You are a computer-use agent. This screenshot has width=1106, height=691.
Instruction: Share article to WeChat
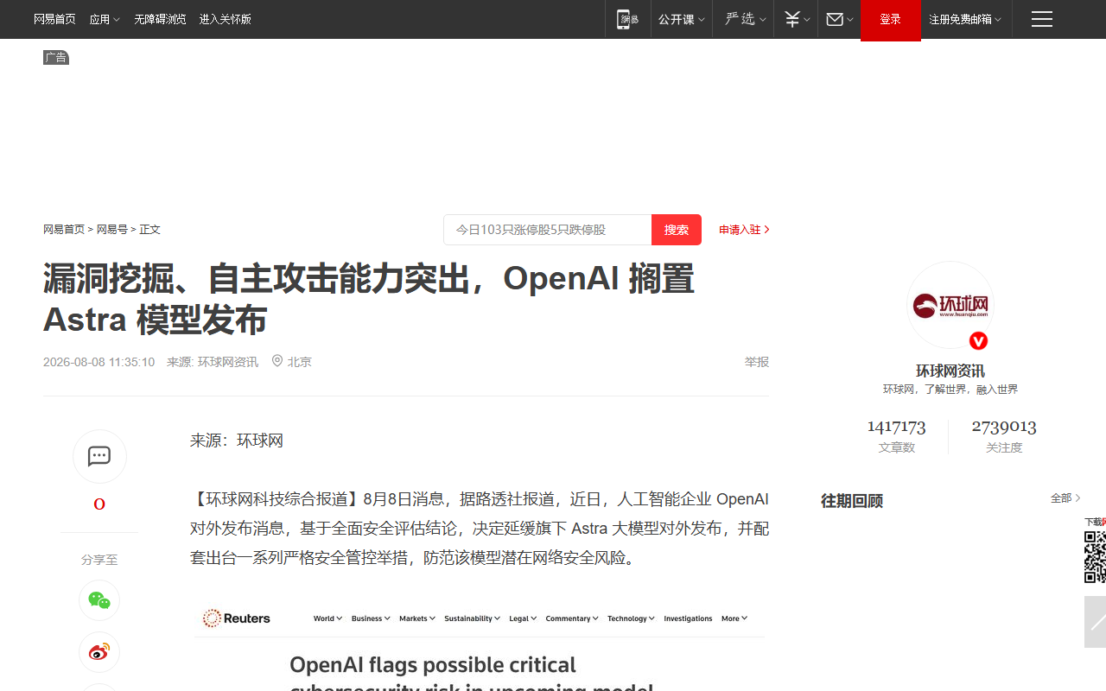(x=99, y=600)
